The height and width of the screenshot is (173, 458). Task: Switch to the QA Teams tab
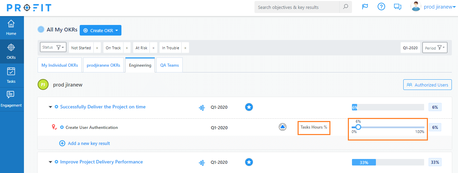[x=170, y=65]
